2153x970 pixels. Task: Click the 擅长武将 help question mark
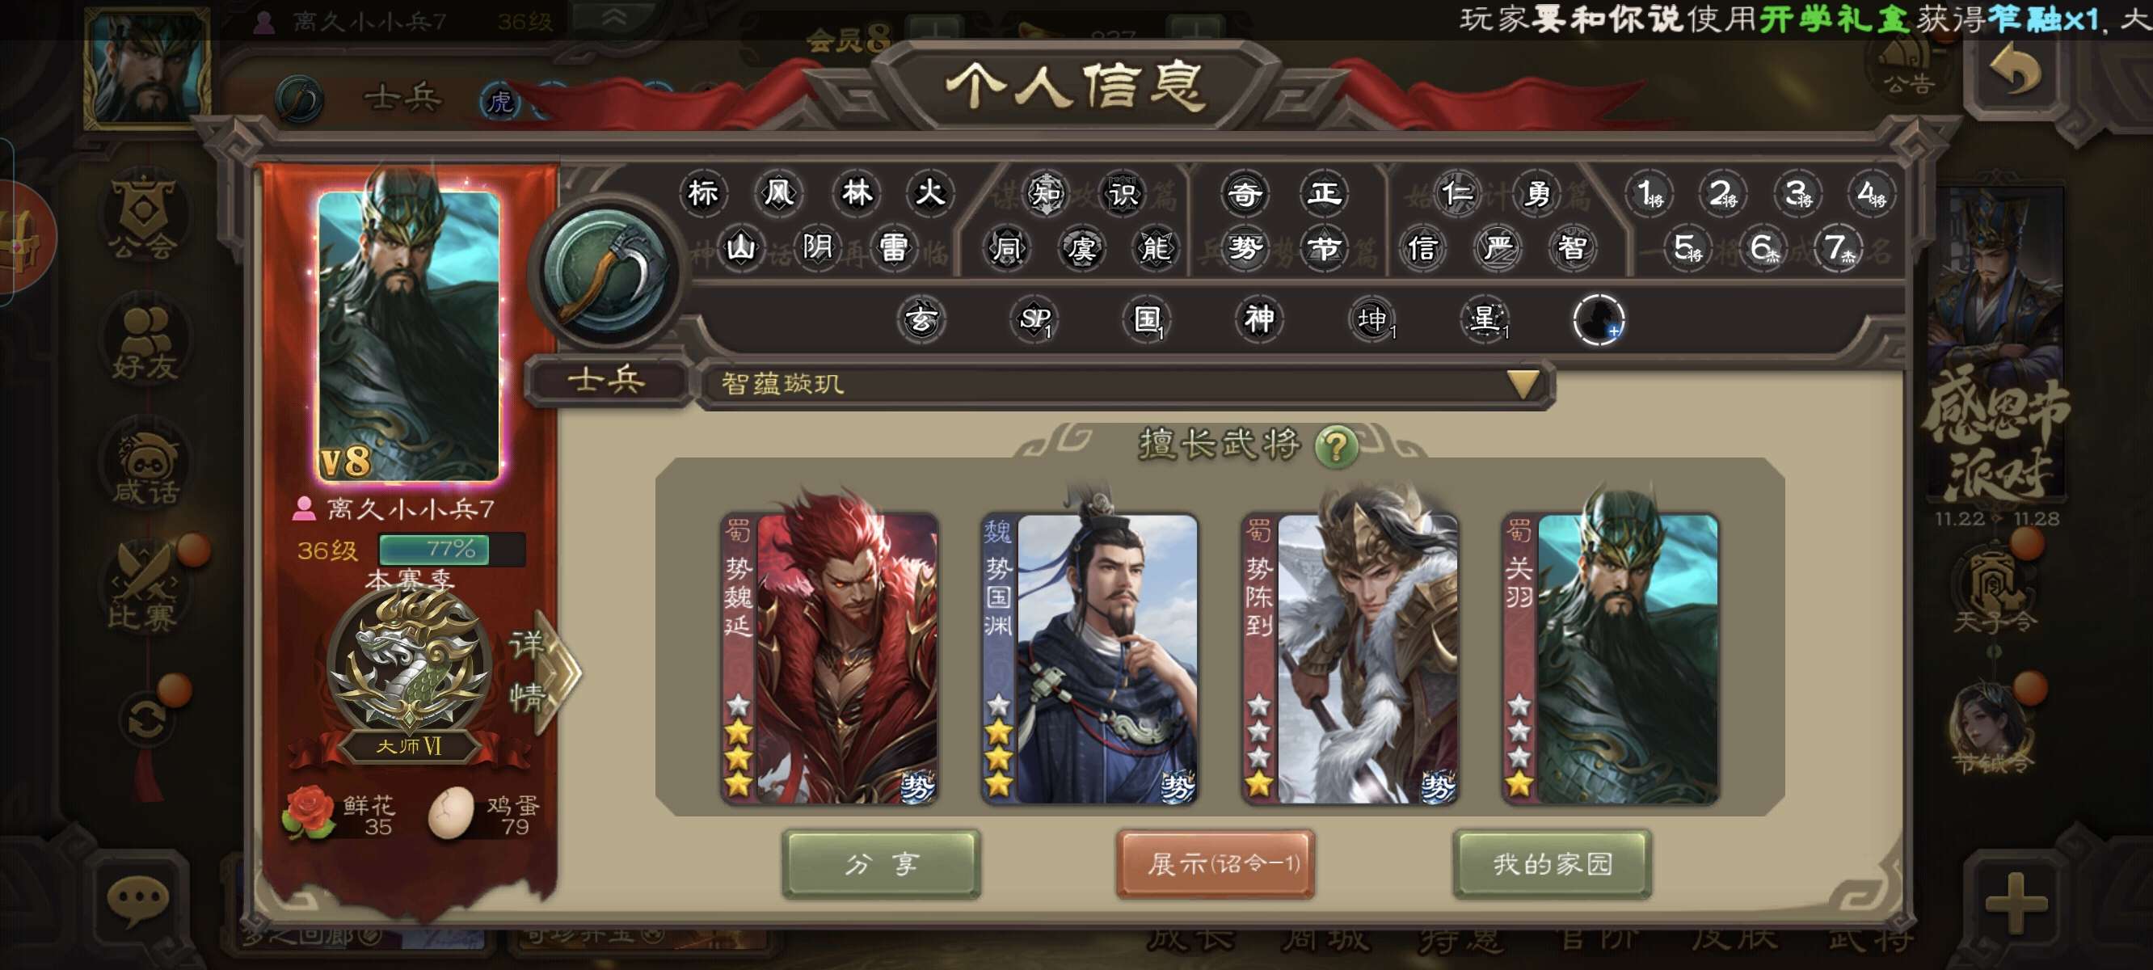coord(1336,445)
